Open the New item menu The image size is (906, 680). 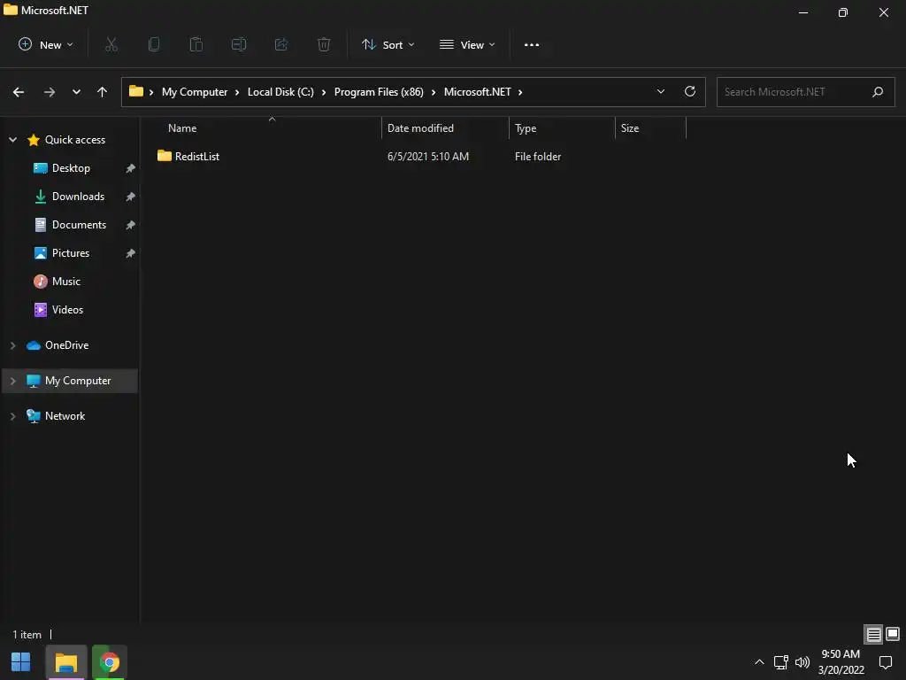coord(46,44)
